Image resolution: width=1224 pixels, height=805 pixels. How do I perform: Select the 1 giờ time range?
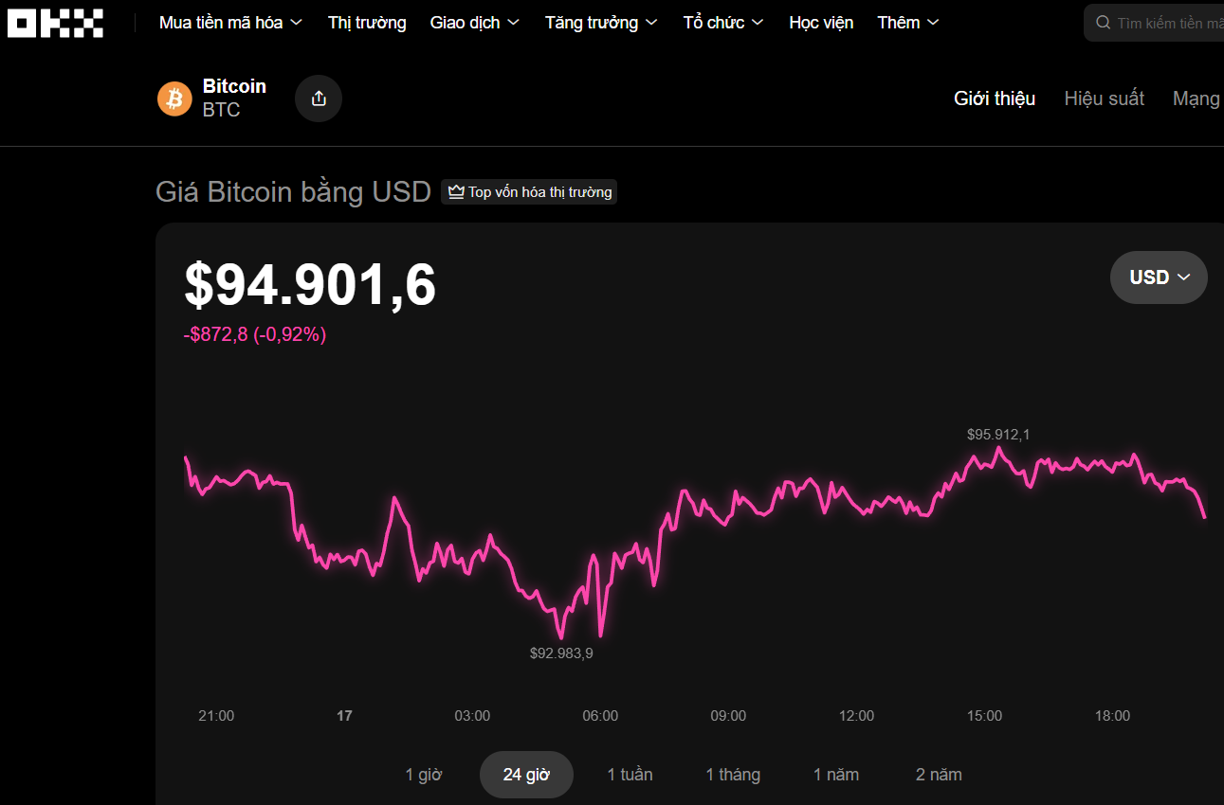pos(424,775)
